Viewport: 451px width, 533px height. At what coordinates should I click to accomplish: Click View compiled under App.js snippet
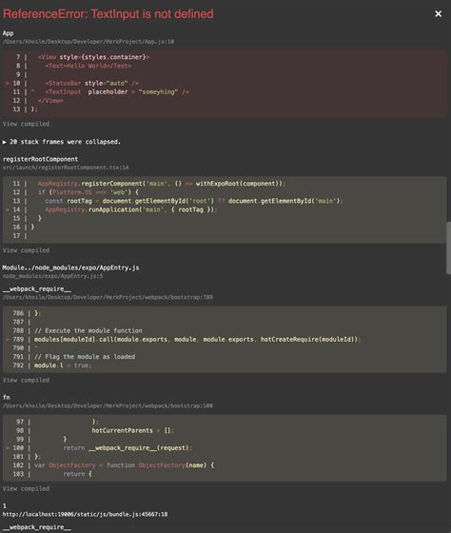pos(26,124)
